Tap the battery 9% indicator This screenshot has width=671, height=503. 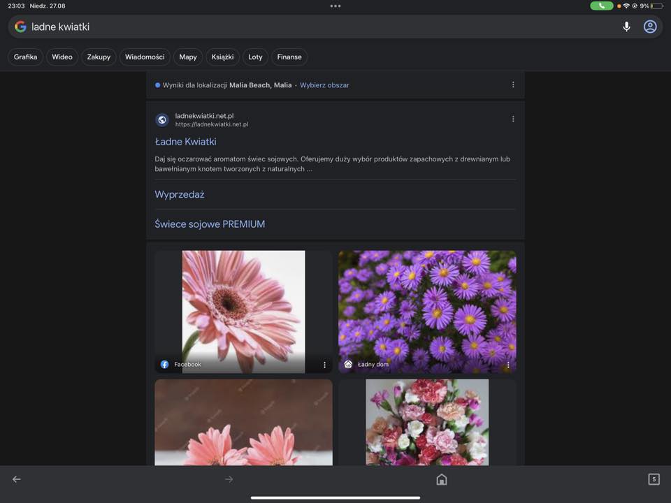coord(651,6)
